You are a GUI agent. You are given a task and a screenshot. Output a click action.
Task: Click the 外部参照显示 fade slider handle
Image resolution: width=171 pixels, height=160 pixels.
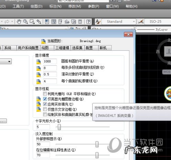pos(97,144)
